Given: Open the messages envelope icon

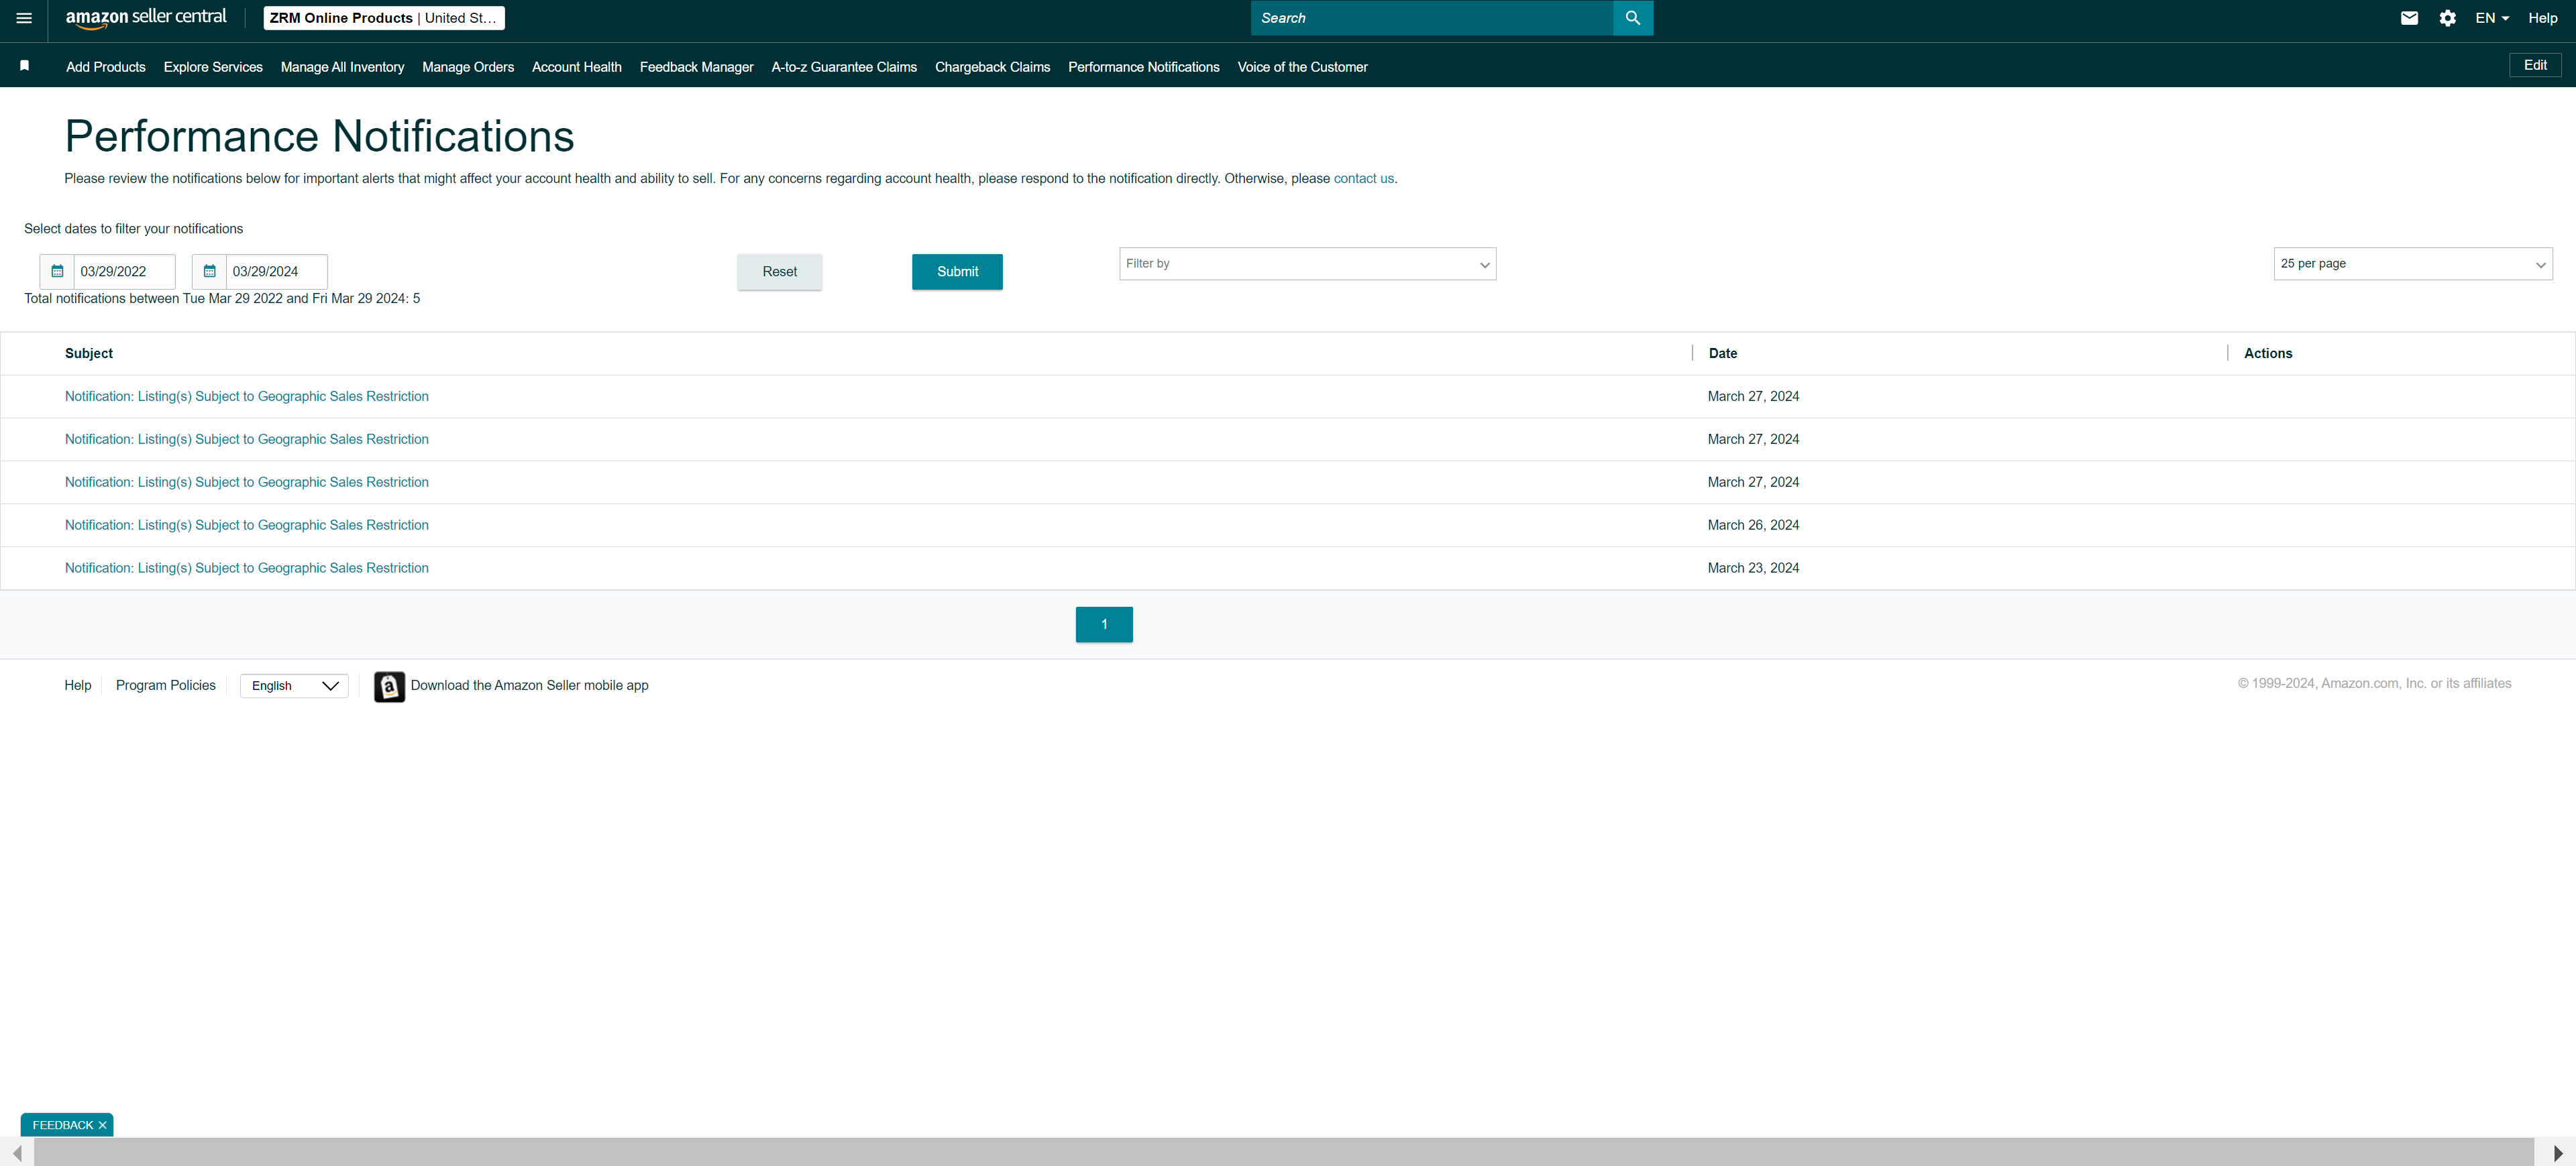Looking at the screenshot, I should coord(2409,18).
